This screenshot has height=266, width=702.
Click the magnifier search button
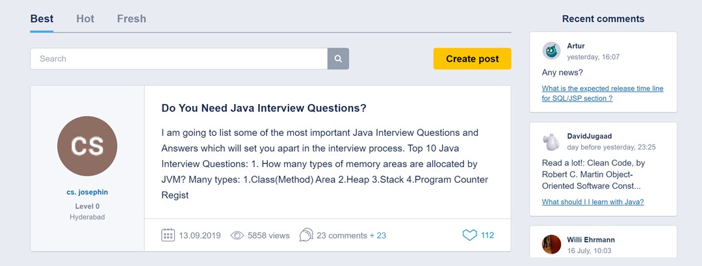pos(338,59)
